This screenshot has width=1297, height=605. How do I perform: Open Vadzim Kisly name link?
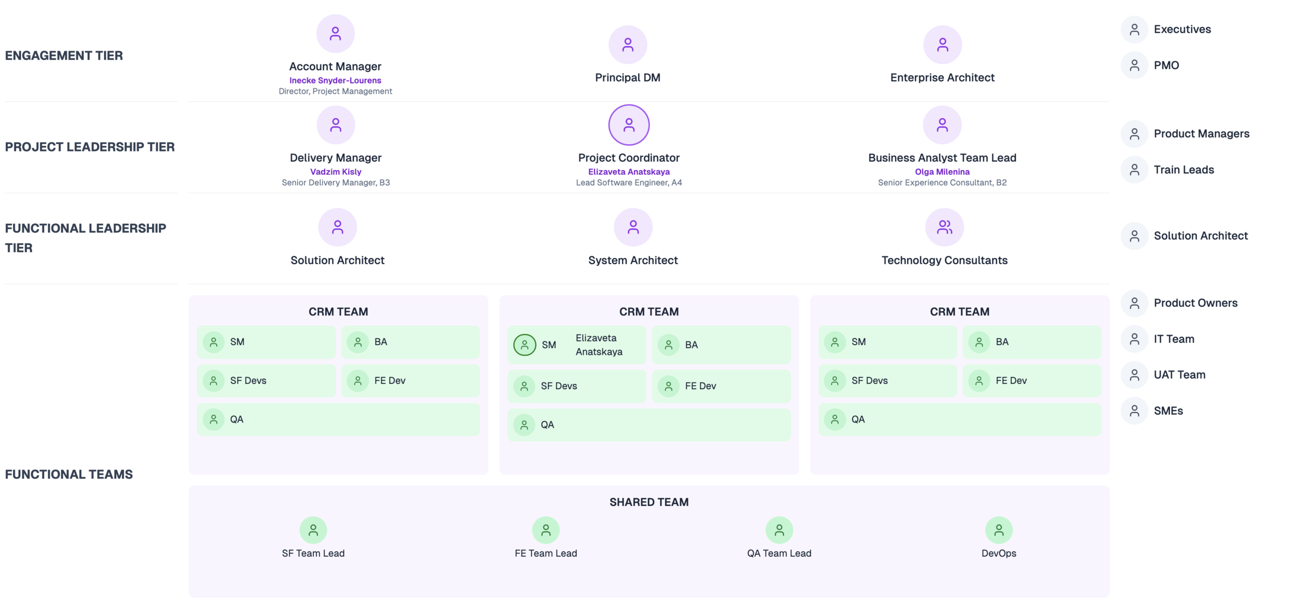pyautogui.click(x=336, y=172)
